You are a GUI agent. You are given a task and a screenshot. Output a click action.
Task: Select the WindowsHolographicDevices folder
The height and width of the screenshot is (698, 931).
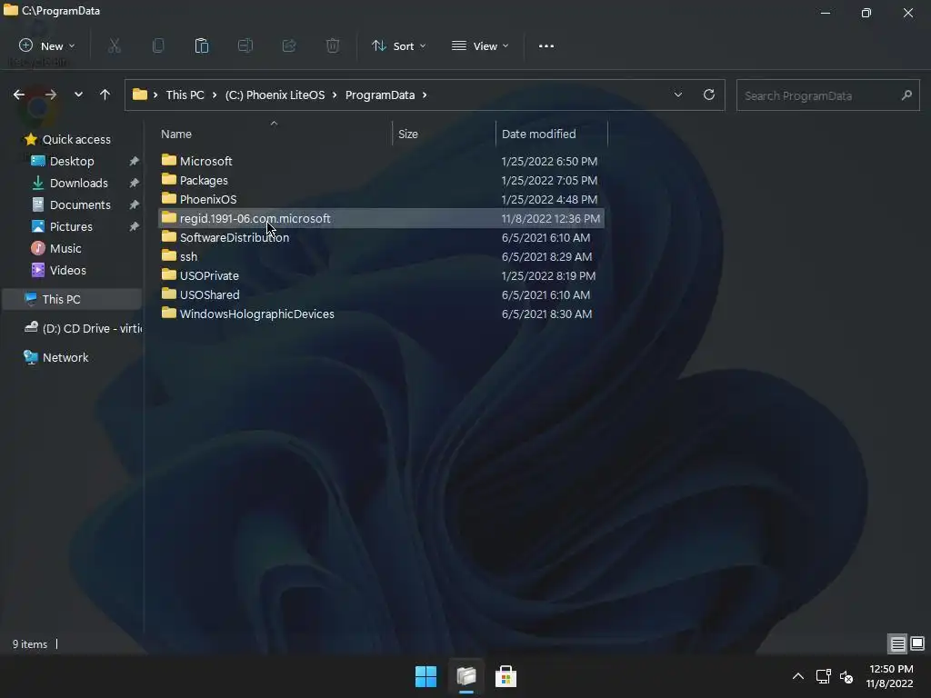pyautogui.click(x=381, y=314)
